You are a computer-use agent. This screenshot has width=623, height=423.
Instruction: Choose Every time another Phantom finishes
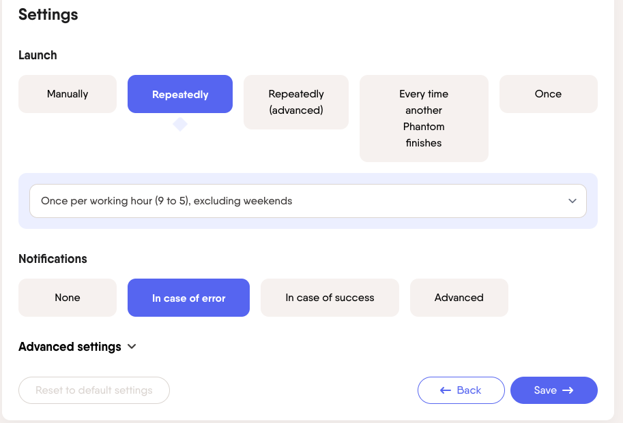click(x=424, y=119)
